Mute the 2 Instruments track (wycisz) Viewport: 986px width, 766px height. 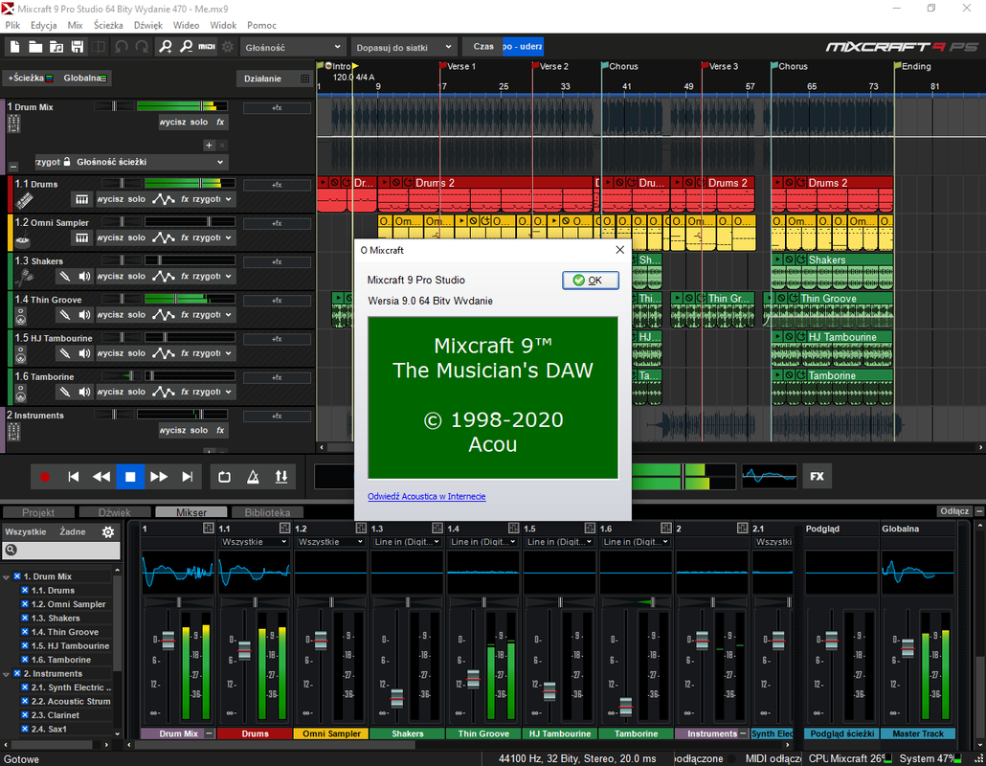(x=171, y=430)
